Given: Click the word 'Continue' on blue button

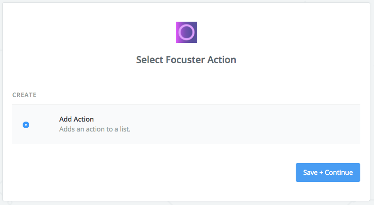Looking at the screenshot, I should click(x=339, y=172).
